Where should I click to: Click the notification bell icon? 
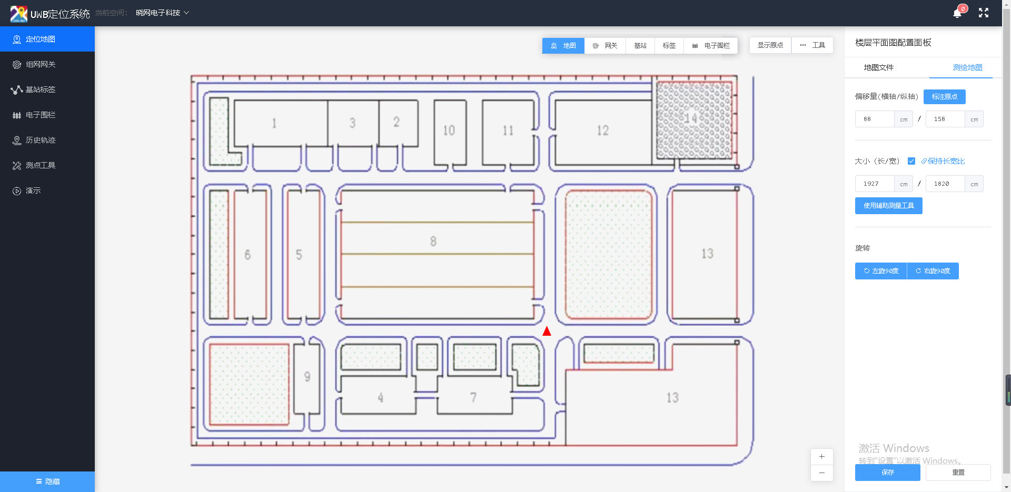(957, 13)
